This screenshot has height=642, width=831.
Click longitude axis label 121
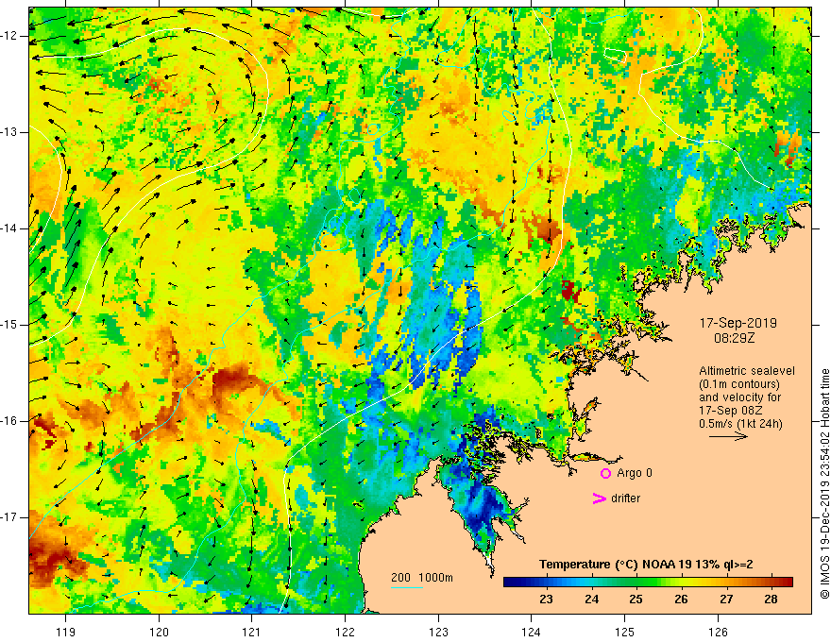(251, 632)
